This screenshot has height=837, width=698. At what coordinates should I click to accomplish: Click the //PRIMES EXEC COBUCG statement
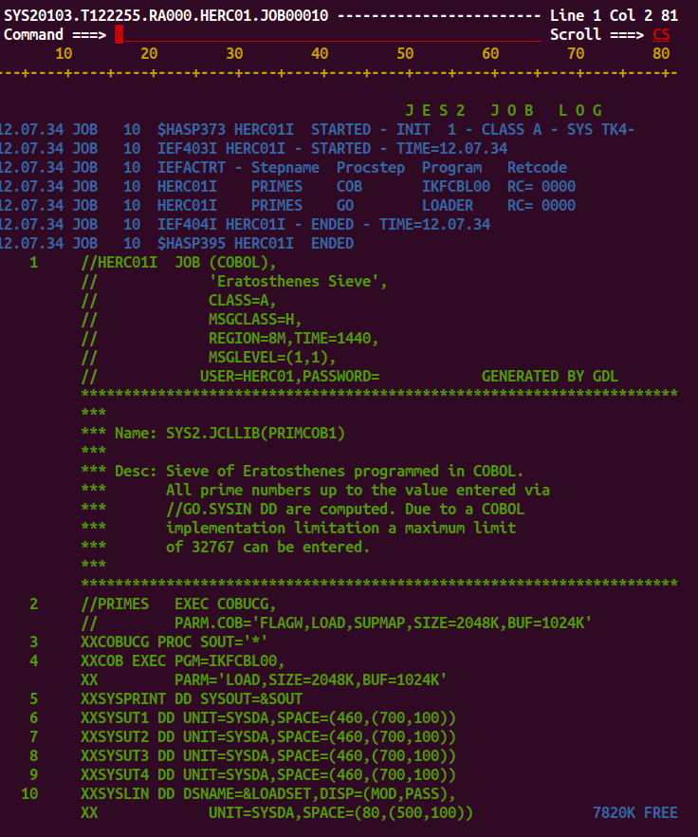[179, 604]
